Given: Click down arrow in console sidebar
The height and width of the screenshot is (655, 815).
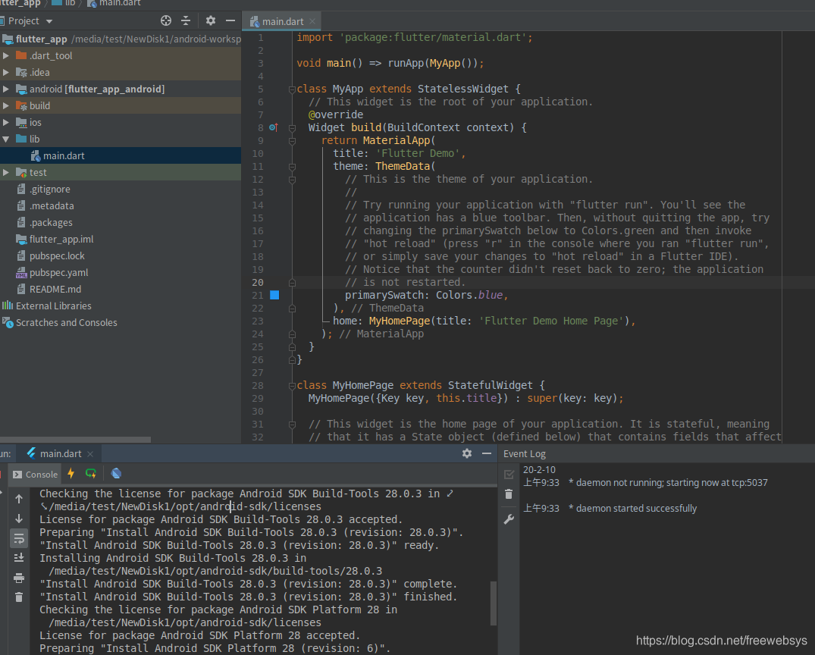Looking at the screenshot, I should [19, 519].
